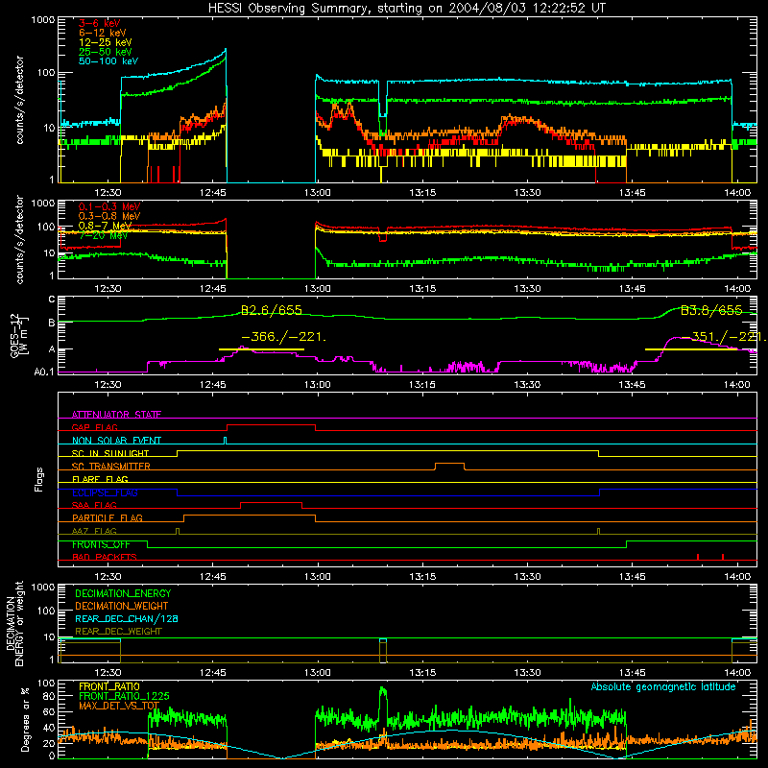
Task: Click the 0.3-0.8 MeV legend label
Action: click(109, 216)
